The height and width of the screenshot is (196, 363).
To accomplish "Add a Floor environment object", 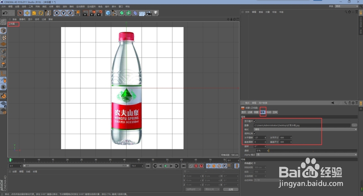I will coord(142,13).
